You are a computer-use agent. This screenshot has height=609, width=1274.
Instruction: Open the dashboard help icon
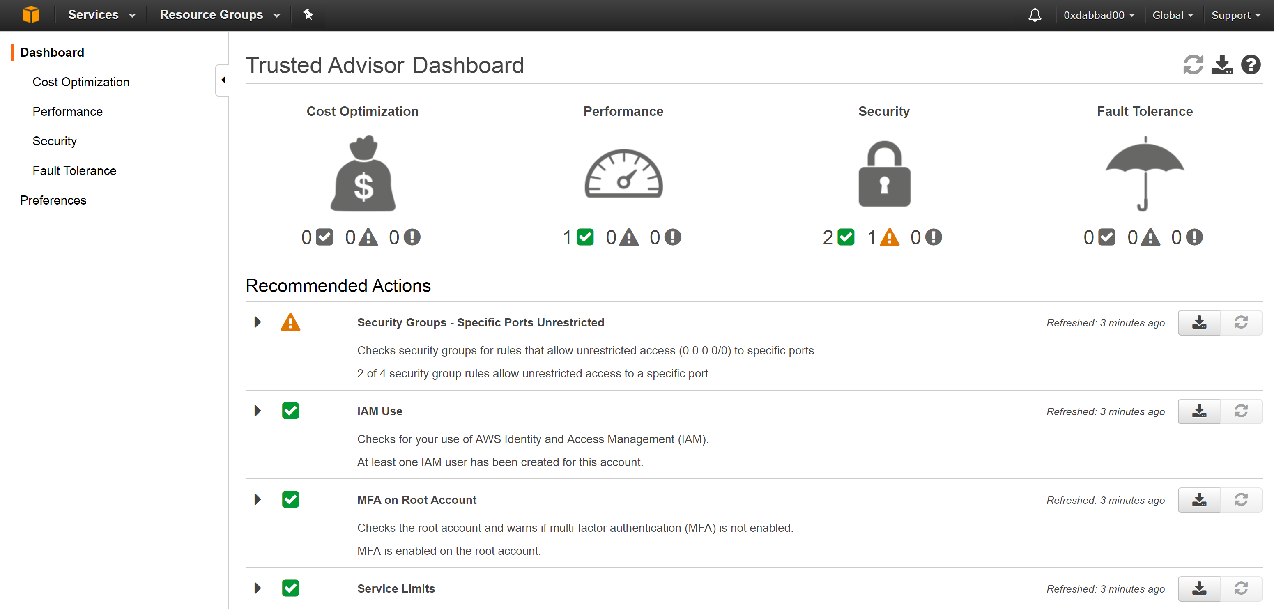[x=1251, y=65]
